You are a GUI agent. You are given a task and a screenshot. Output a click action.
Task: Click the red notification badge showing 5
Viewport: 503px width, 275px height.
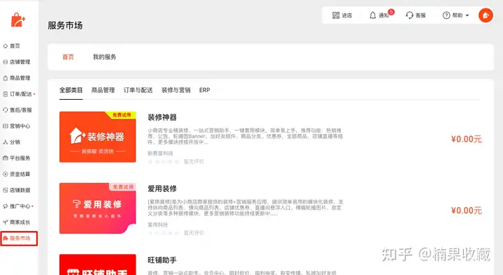click(391, 12)
